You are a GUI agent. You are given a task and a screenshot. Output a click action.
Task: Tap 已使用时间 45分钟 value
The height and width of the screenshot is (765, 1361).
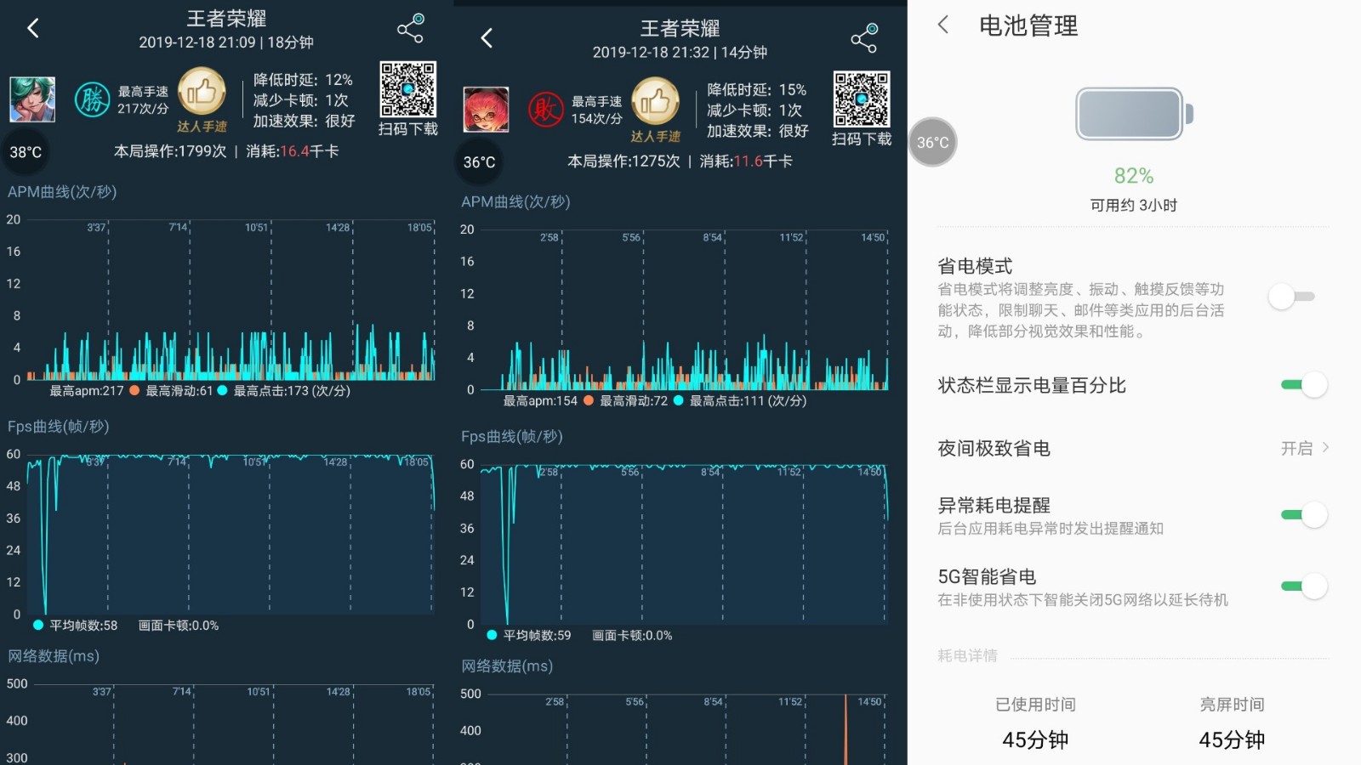pyautogui.click(x=1035, y=739)
